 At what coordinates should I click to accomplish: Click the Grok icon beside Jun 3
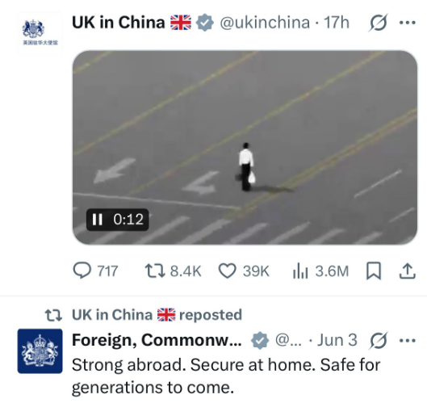[x=378, y=341]
